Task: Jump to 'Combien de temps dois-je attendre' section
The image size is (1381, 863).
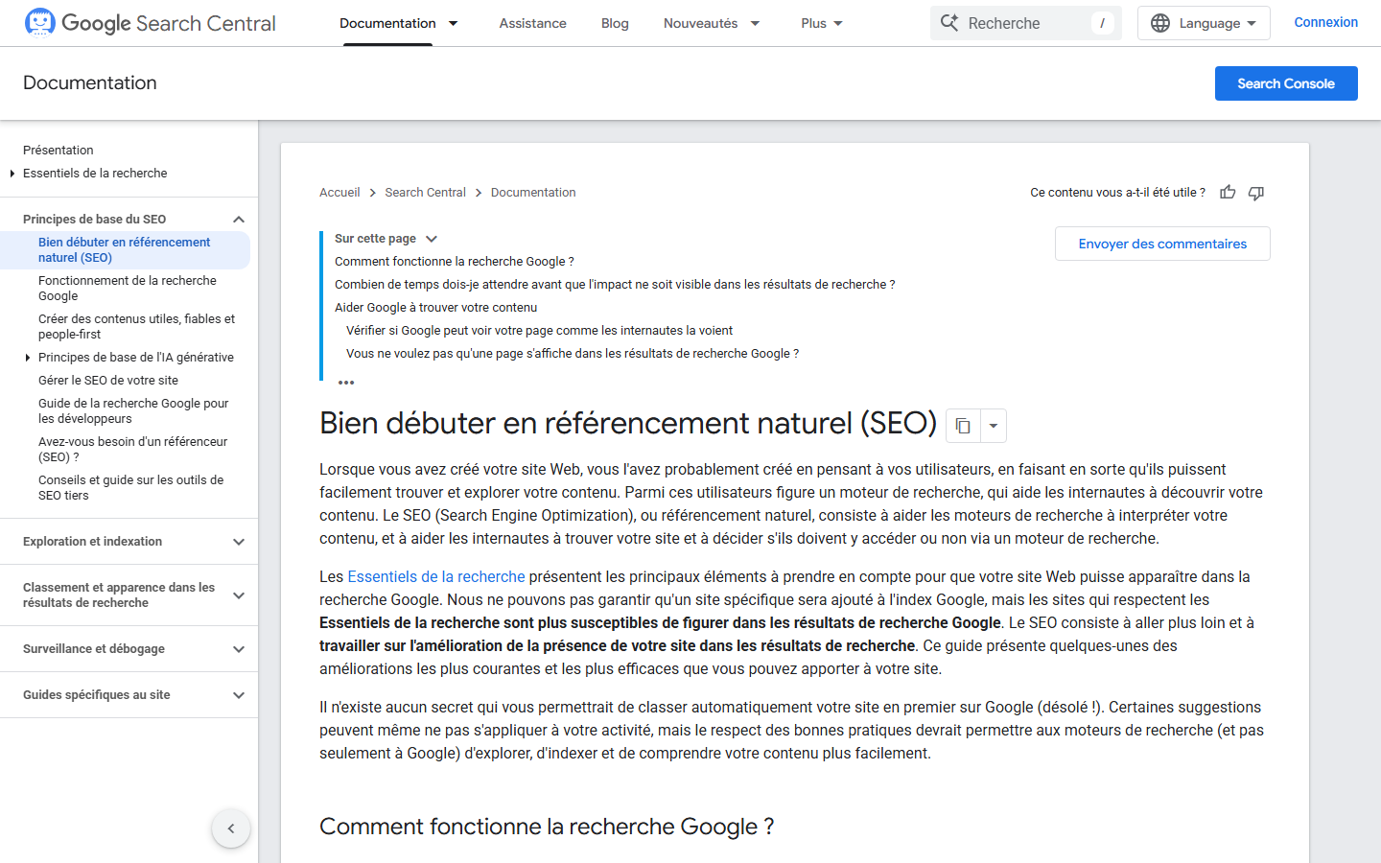Action: coord(615,285)
